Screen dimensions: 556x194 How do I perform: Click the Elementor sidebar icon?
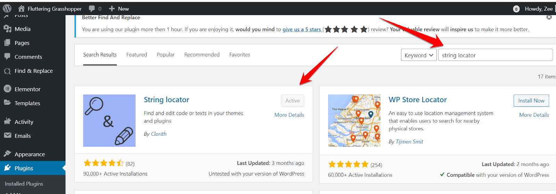click(x=7, y=89)
